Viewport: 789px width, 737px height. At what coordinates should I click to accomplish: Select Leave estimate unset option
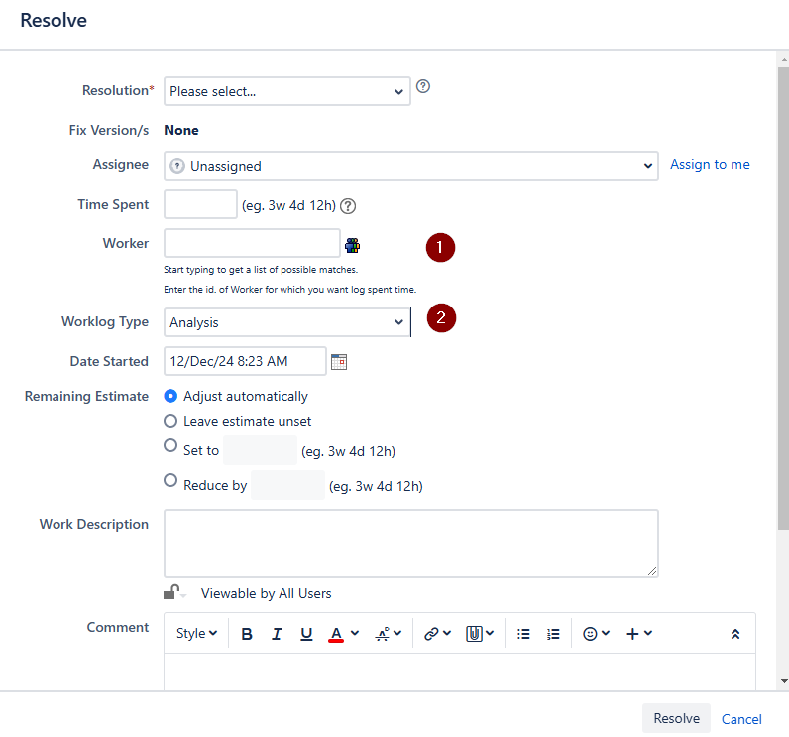pyautogui.click(x=170, y=421)
